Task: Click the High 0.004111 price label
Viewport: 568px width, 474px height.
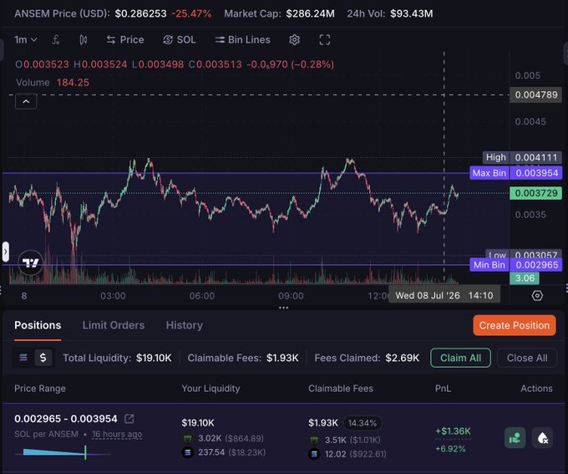Action: pos(522,157)
